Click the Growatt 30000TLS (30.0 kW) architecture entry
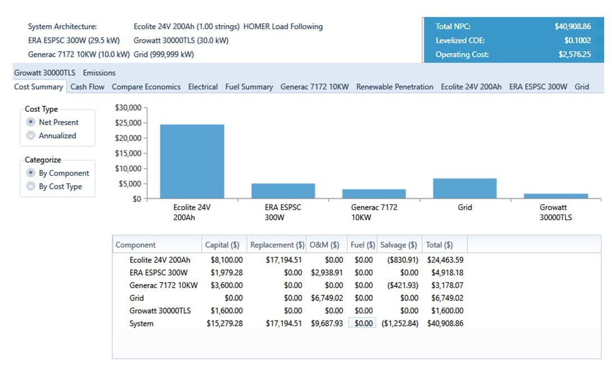The image size is (612, 370). click(181, 40)
